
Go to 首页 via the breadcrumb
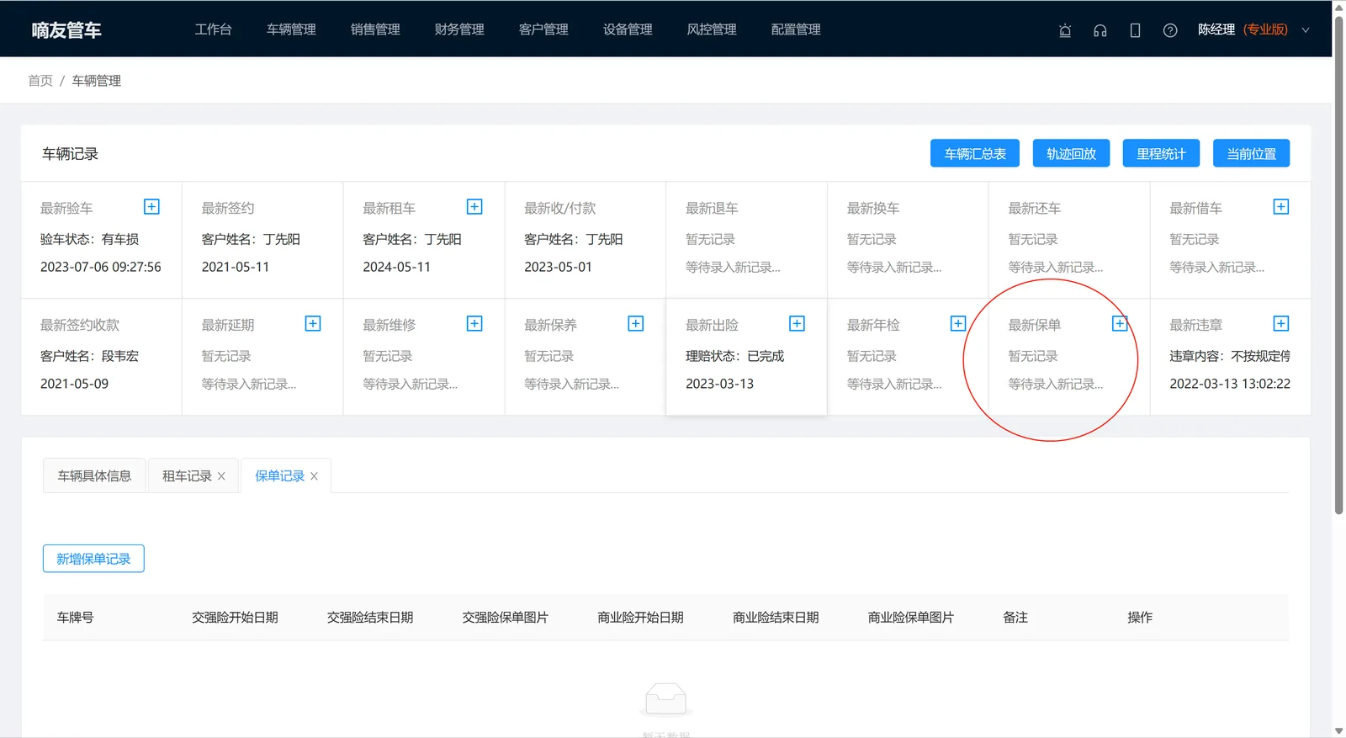tap(40, 81)
